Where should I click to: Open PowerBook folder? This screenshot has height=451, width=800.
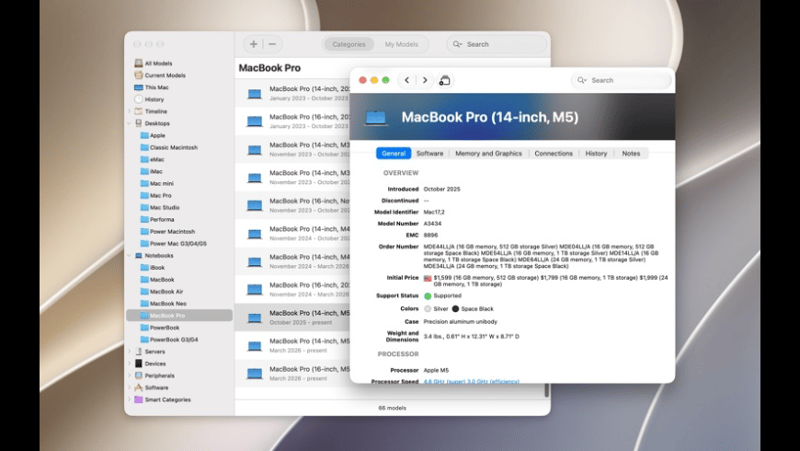click(x=160, y=328)
